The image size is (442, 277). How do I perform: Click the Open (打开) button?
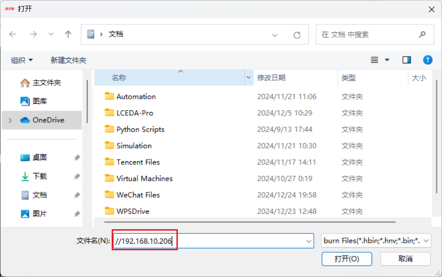coord(346,259)
